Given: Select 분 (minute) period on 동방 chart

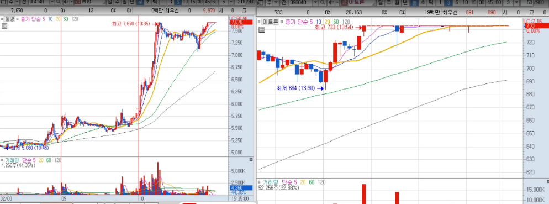Looking at the screenshot, I should click(x=140, y=2).
